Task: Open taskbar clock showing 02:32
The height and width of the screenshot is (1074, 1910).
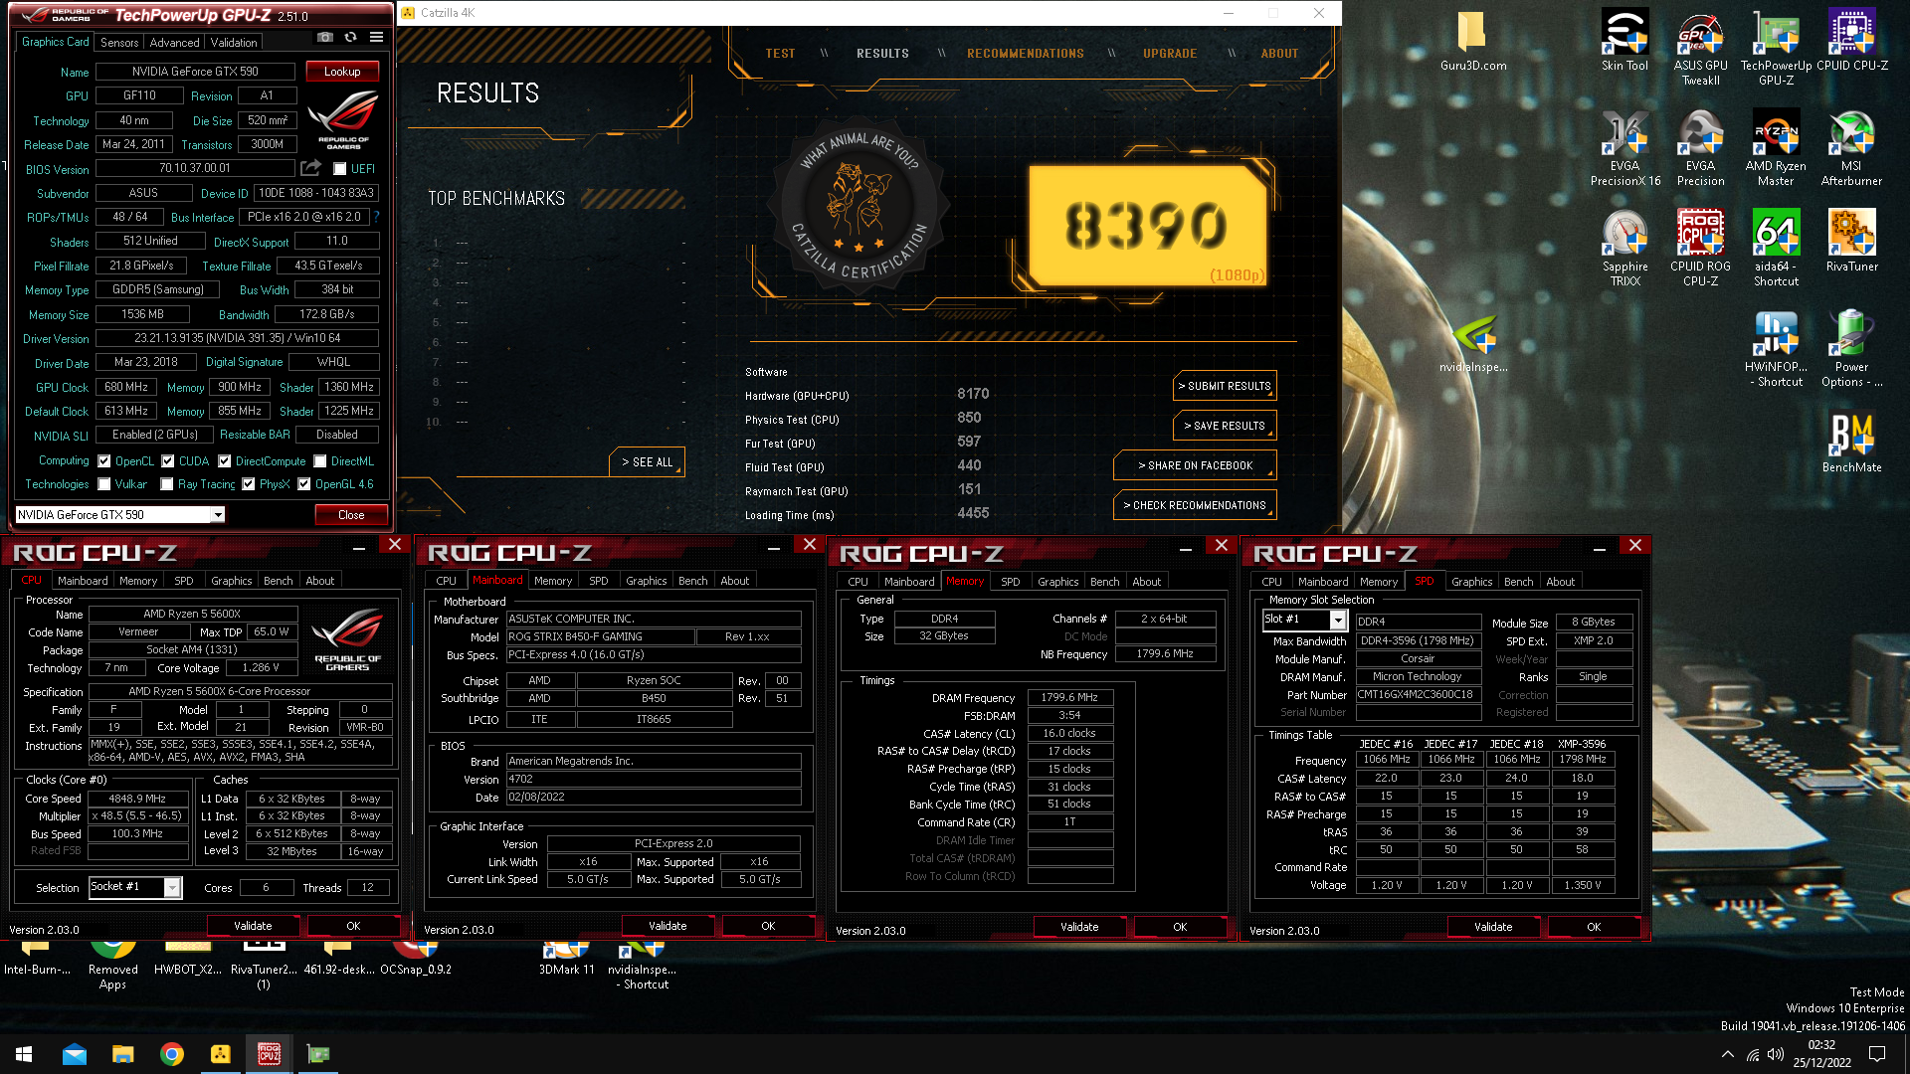Action: click(1821, 1054)
